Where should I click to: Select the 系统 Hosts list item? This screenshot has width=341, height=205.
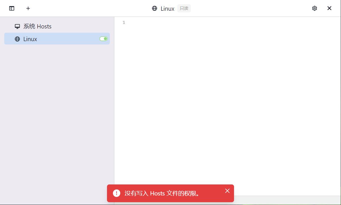tap(57, 26)
